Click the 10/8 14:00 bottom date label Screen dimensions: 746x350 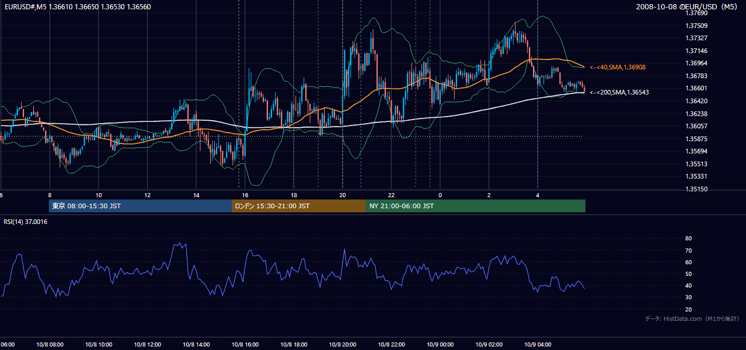(196, 345)
